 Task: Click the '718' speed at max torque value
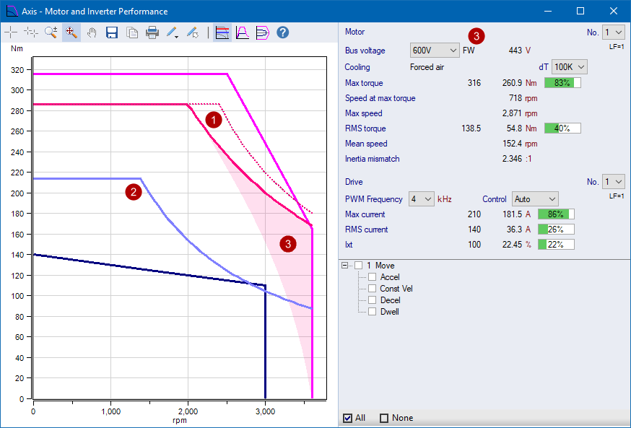(515, 98)
